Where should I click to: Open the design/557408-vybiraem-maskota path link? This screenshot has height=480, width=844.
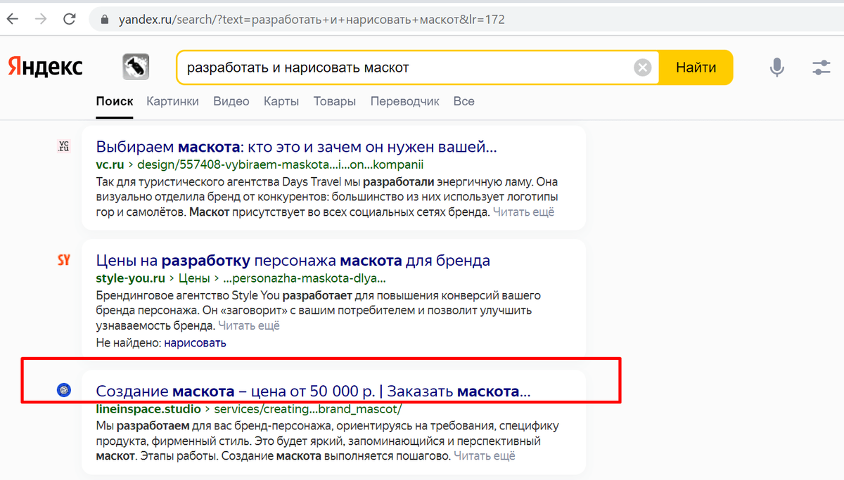(x=281, y=165)
